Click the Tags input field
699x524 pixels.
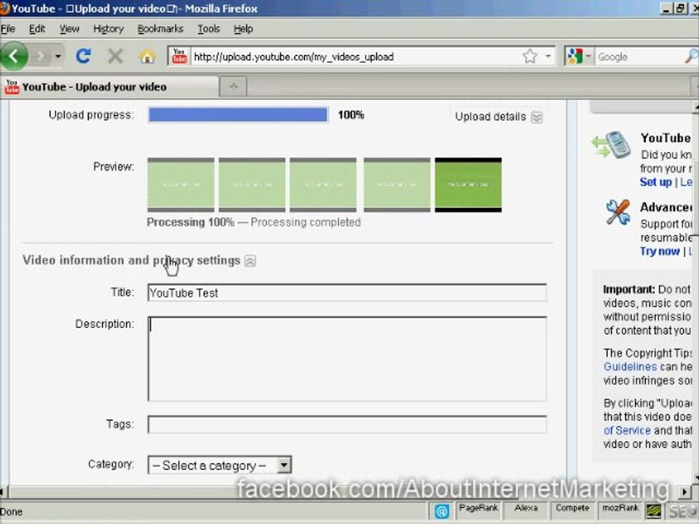(x=347, y=424)
